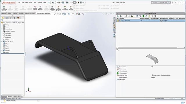Open ConfigurationManager tab icon

[x=10, y=18]
